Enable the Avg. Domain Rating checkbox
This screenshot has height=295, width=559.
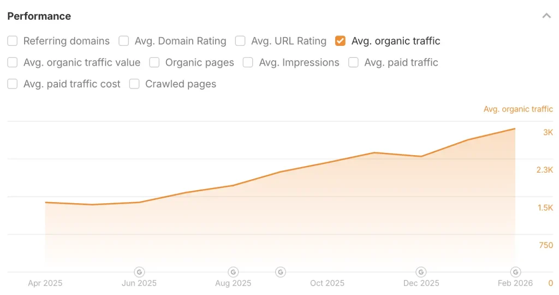pyautogui.click(x=124, y=41)
